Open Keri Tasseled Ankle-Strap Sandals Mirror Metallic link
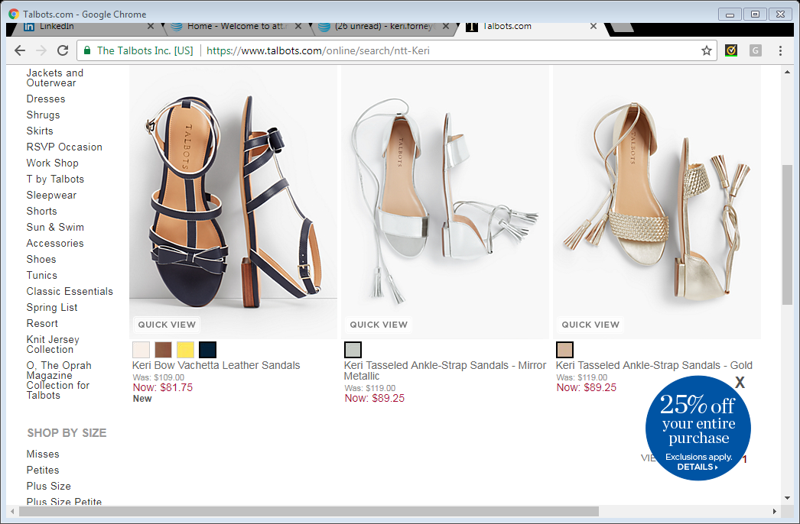Image resolution: width=800 pixels, height=524 pixels. 445,370
